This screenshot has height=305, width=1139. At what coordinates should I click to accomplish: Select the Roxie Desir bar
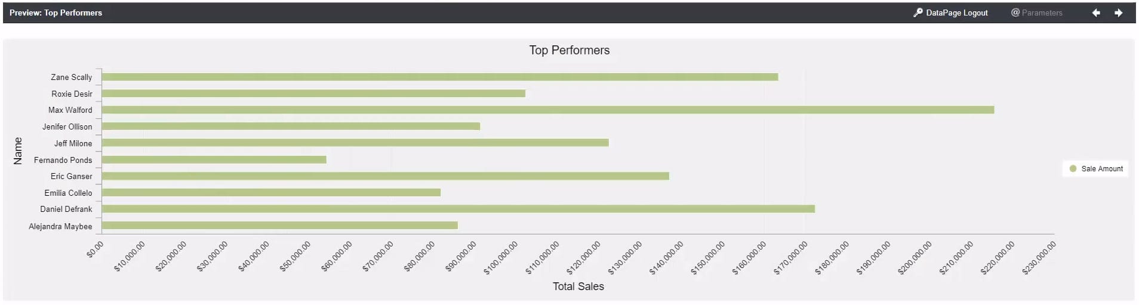(x=313, y=94)
